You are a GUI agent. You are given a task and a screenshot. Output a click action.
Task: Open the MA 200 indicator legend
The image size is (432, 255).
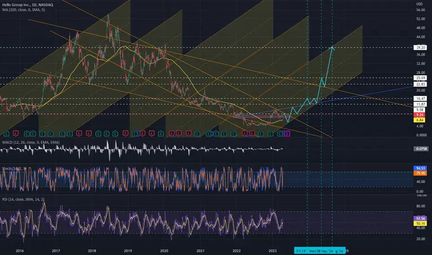pos(24,10)
